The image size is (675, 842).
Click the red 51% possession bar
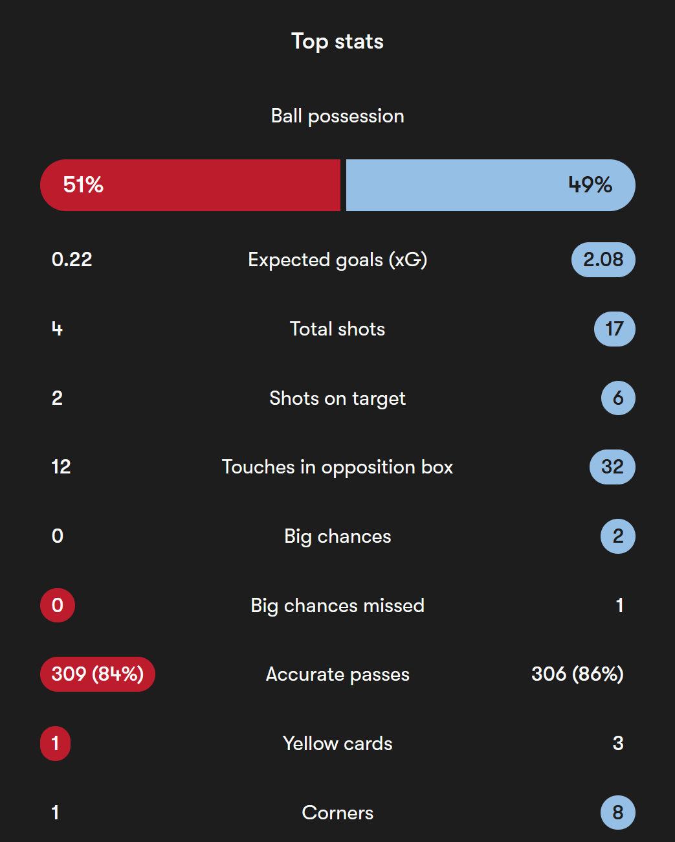point(190,185)
